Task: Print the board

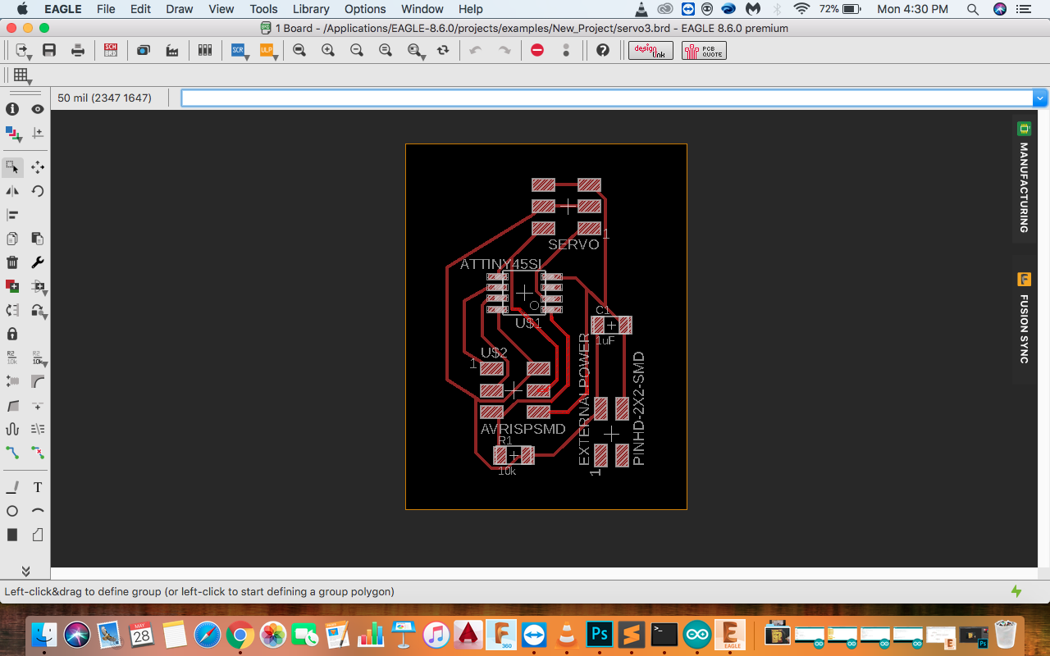Action: coord(78,50)
